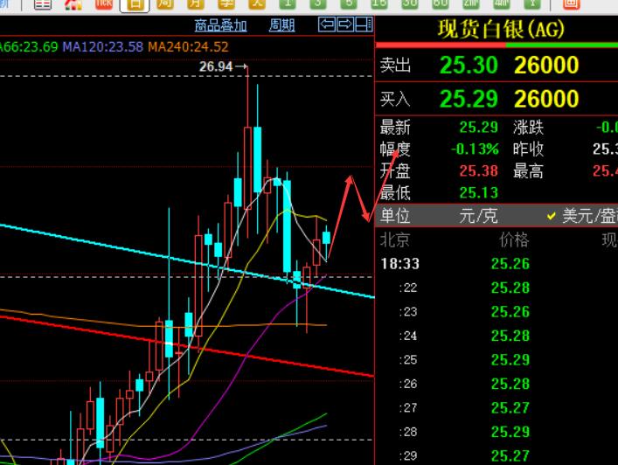618x465 pixels.
Task: Toggle the side panel layout icon
Action: [364, 24]
